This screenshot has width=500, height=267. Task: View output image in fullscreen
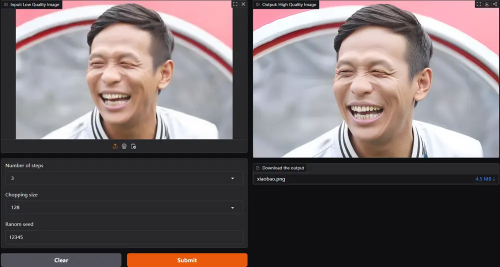478,4
